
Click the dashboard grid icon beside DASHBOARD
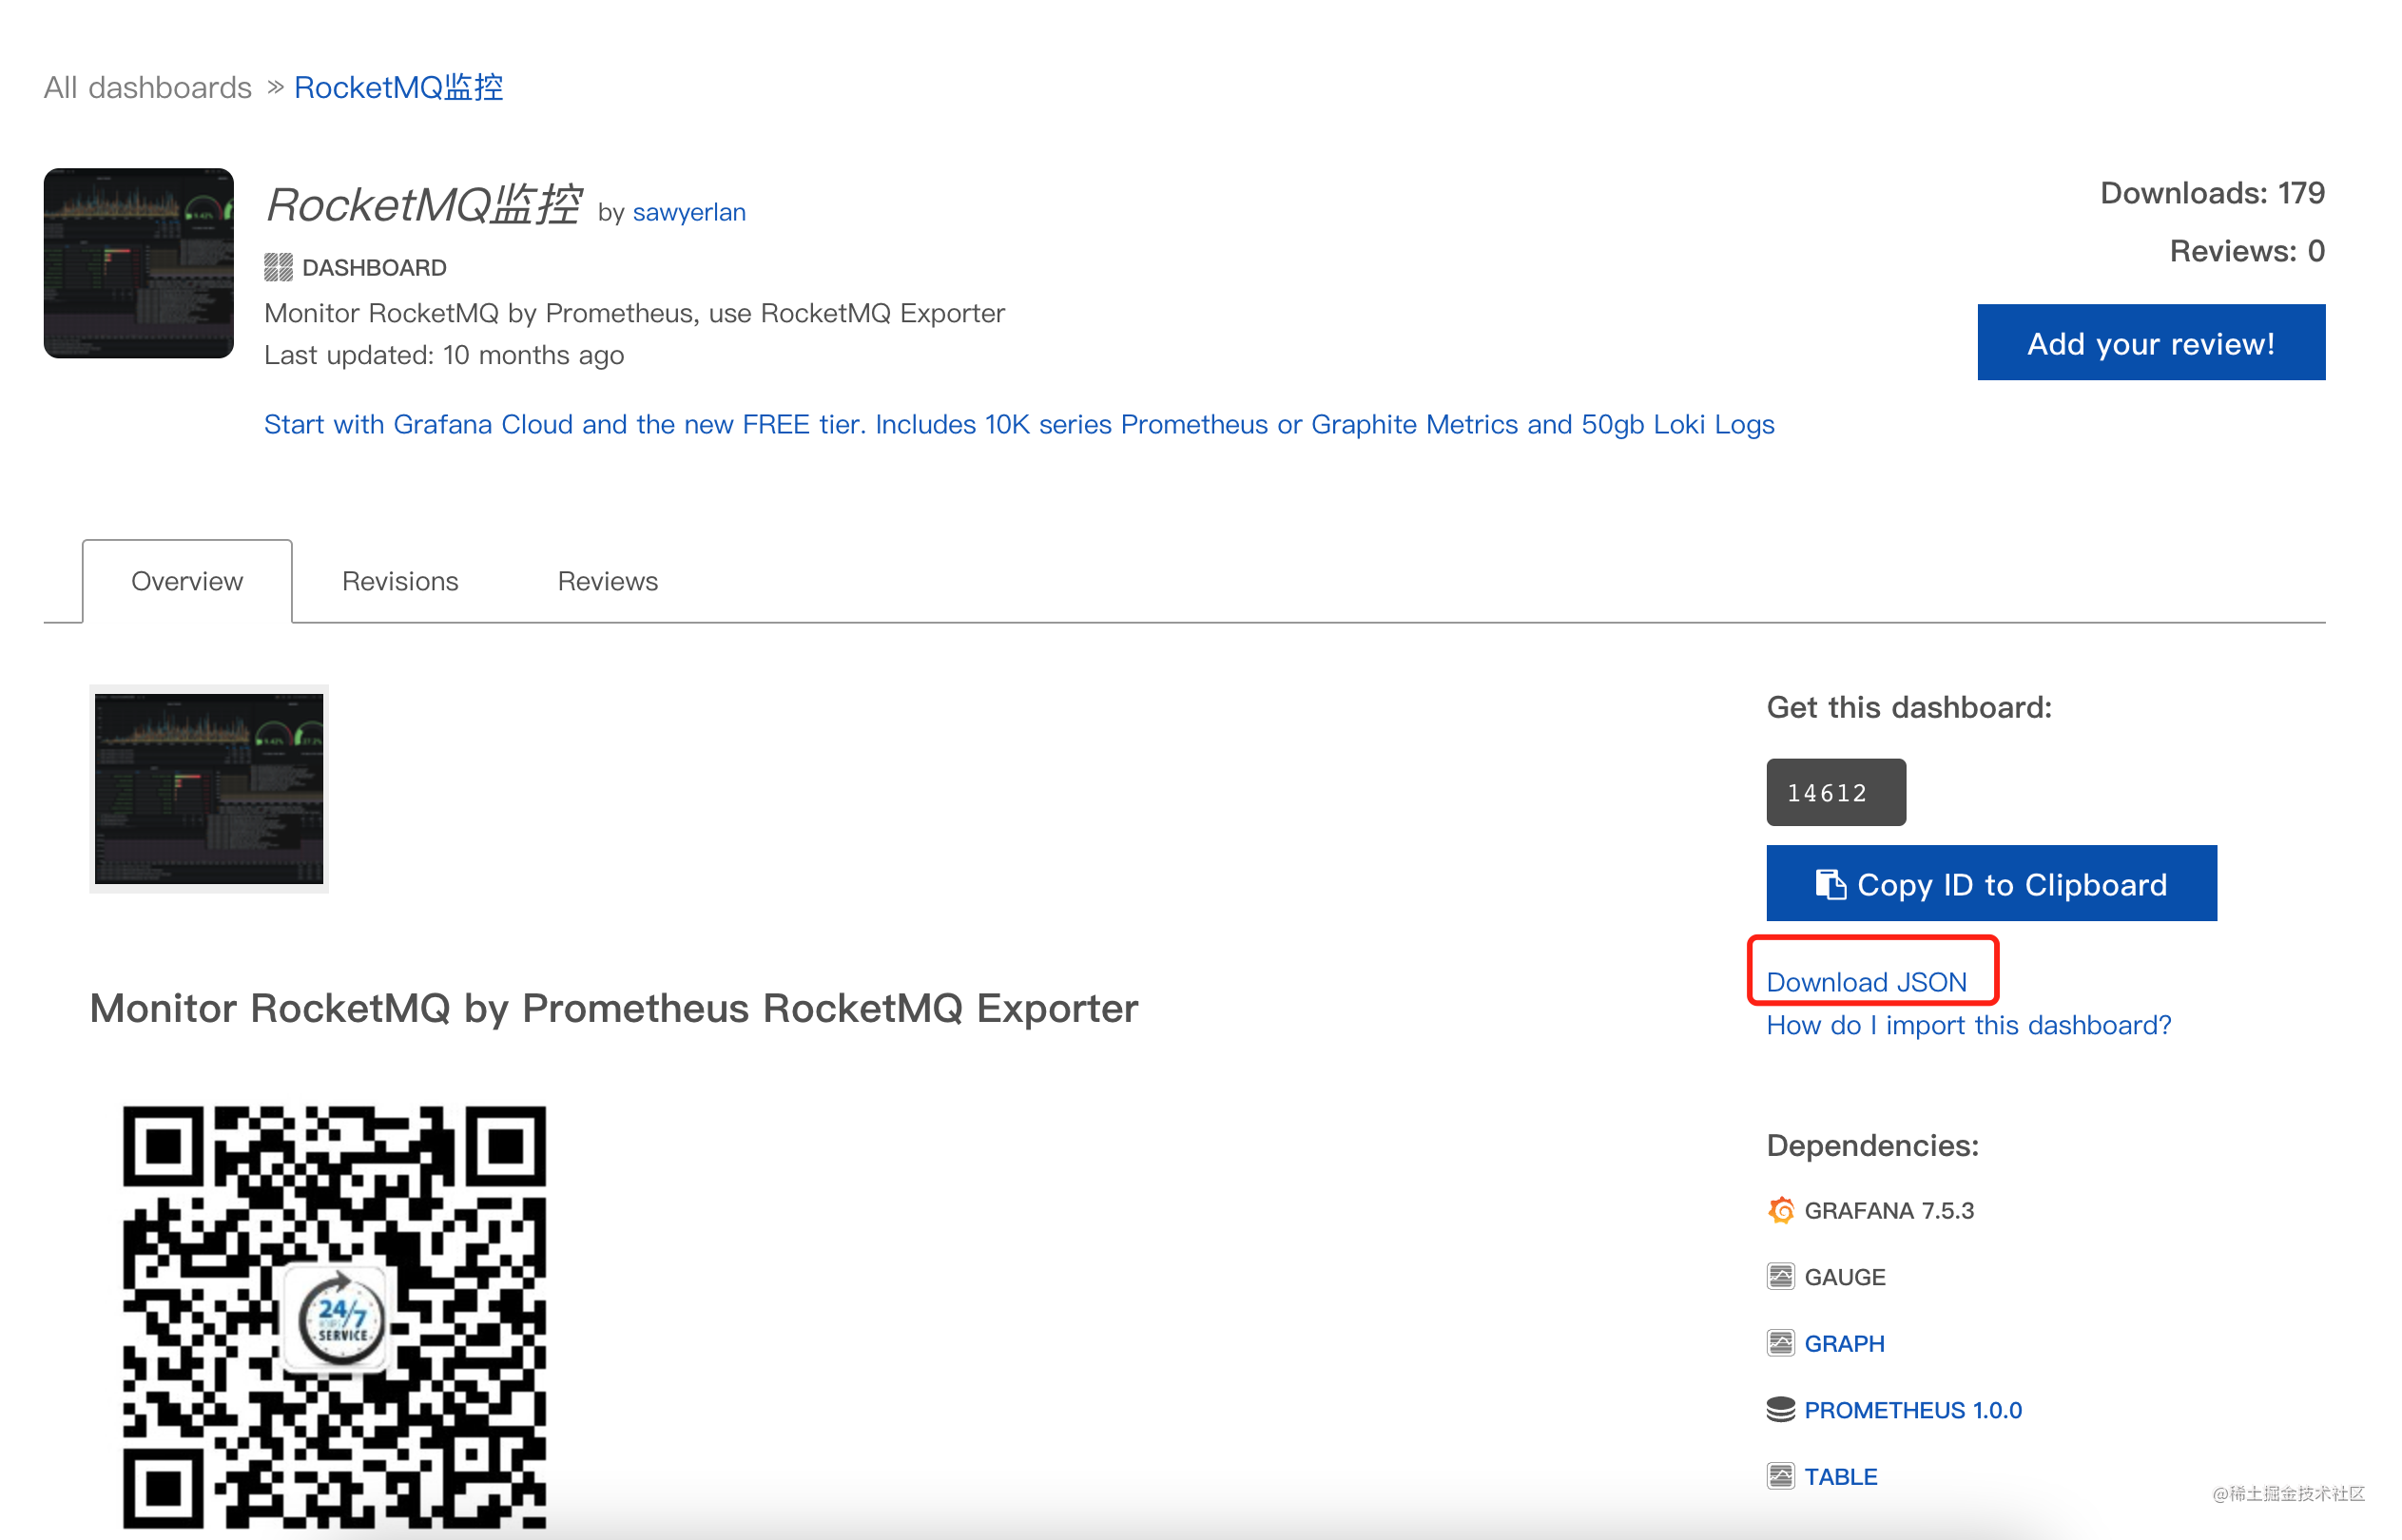278,267
